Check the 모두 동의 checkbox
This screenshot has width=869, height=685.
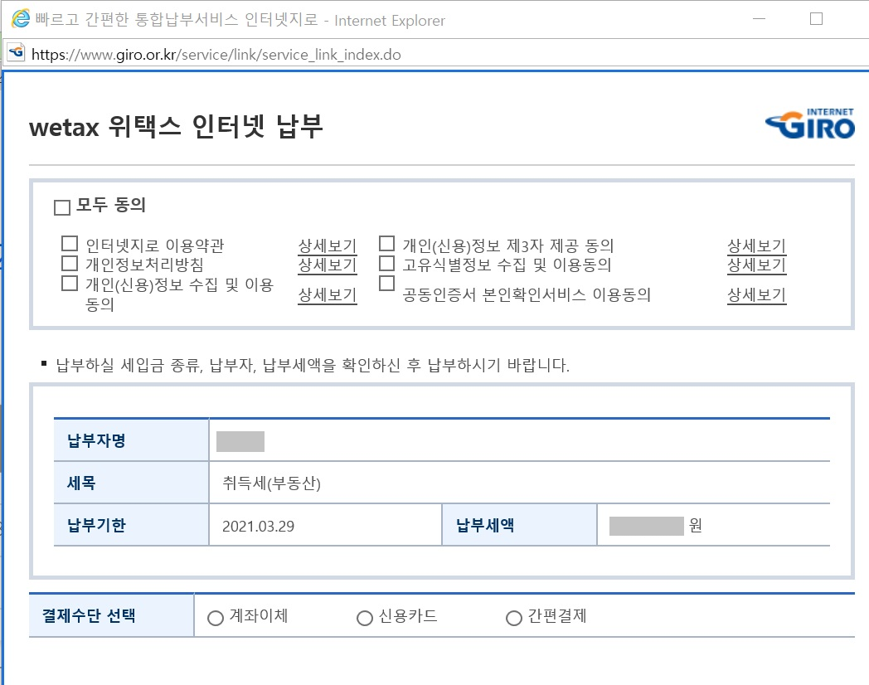pos(62,207)
